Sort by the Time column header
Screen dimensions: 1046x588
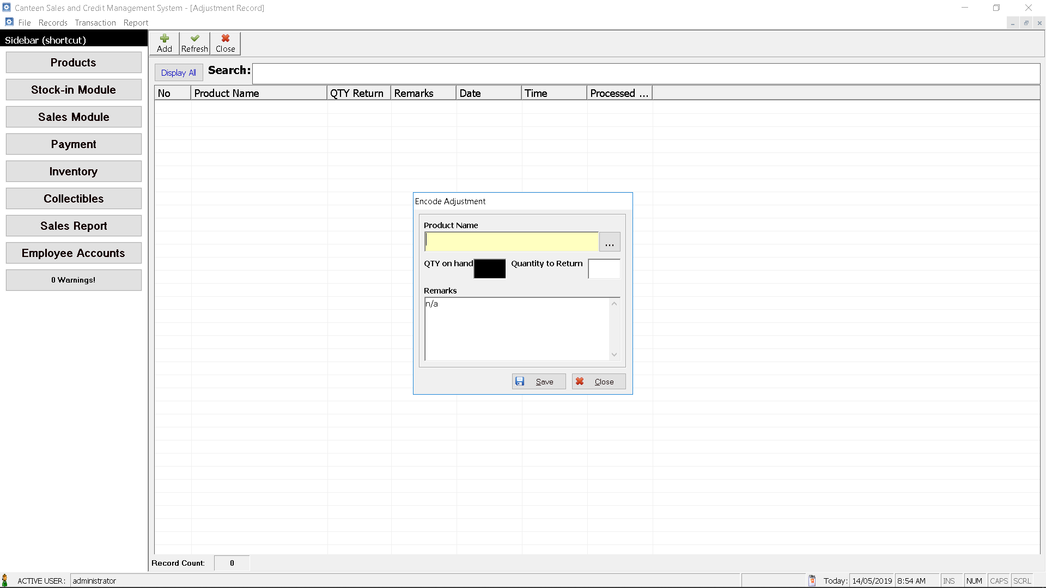coord(554,93)
